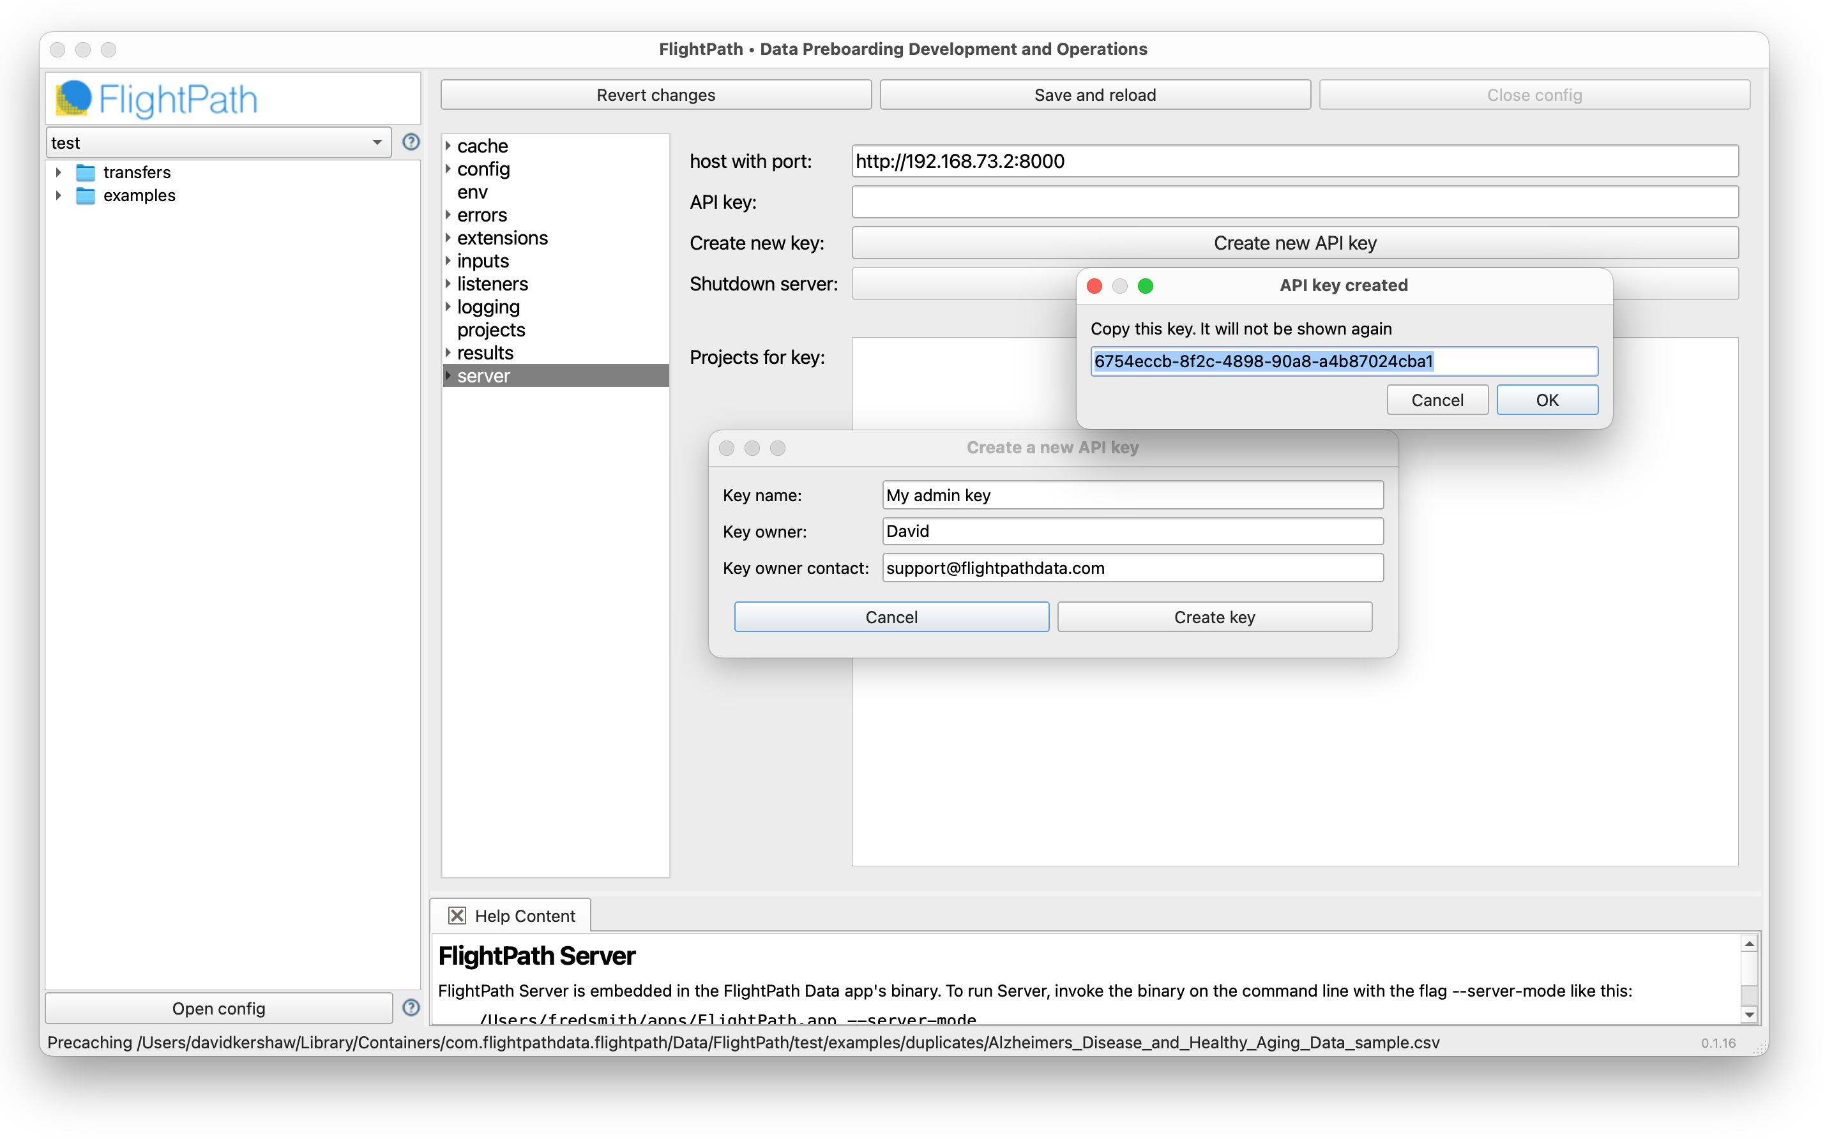Screen dimensions: 1825x1139
Task: Expand the logging config section
Action: 448,306
